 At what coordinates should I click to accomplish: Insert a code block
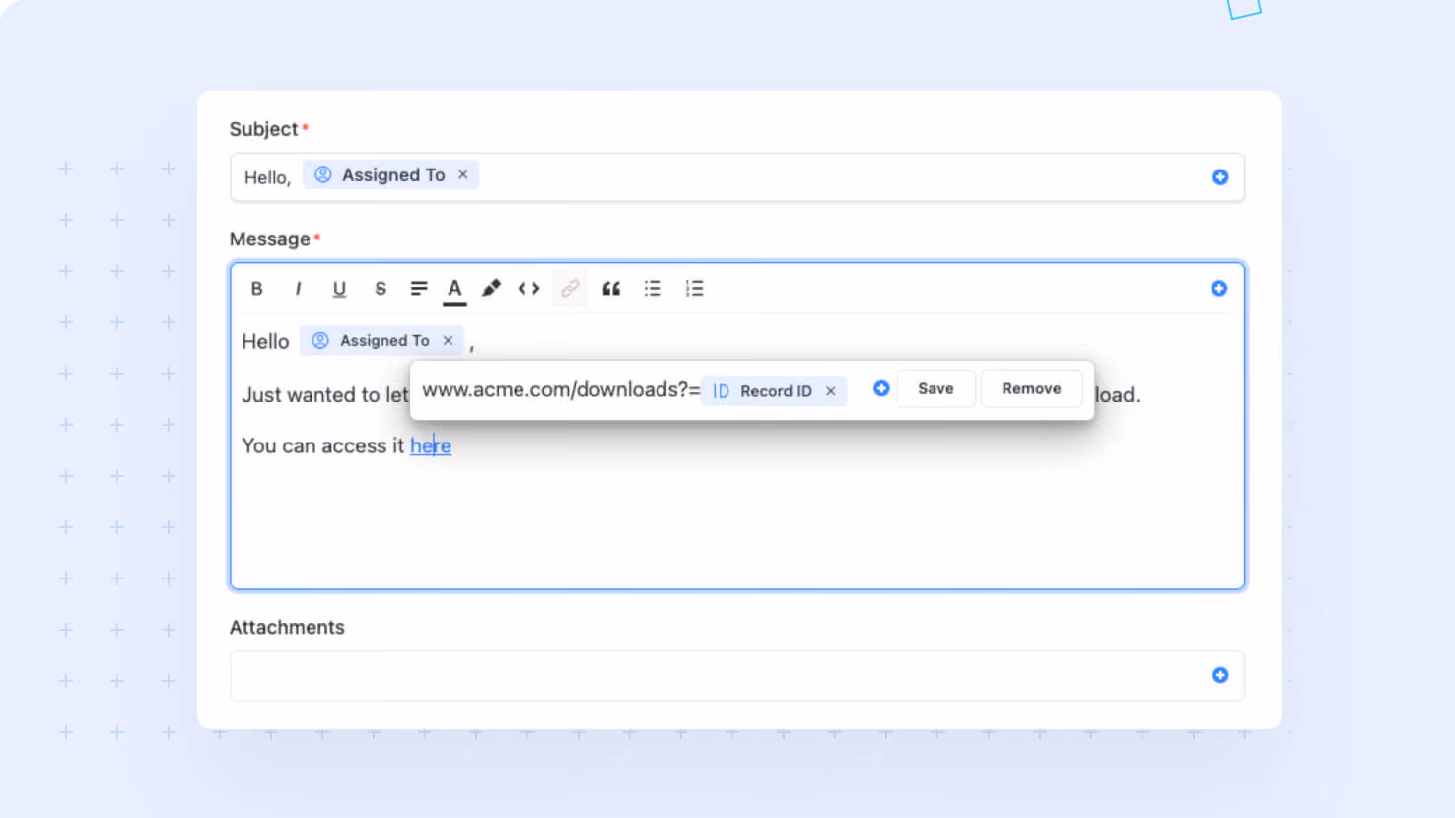[529, 289]
